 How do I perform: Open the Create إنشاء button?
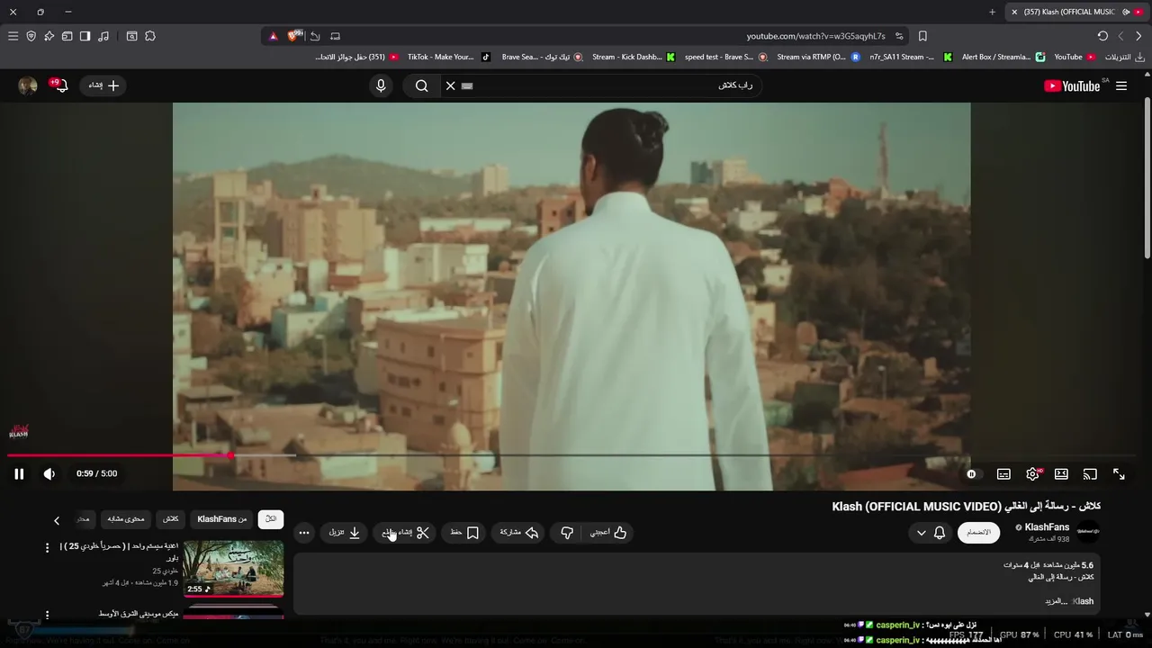(x=103, y=85)
